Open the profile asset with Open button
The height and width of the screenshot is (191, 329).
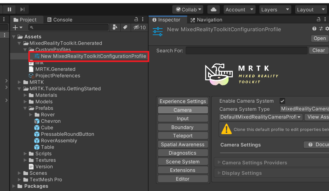(320, 38)
